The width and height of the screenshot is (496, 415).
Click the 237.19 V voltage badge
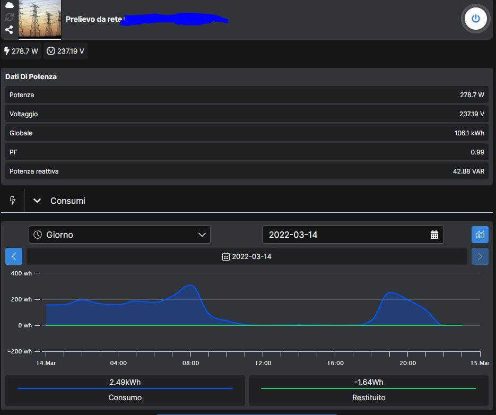coord(65,51)
